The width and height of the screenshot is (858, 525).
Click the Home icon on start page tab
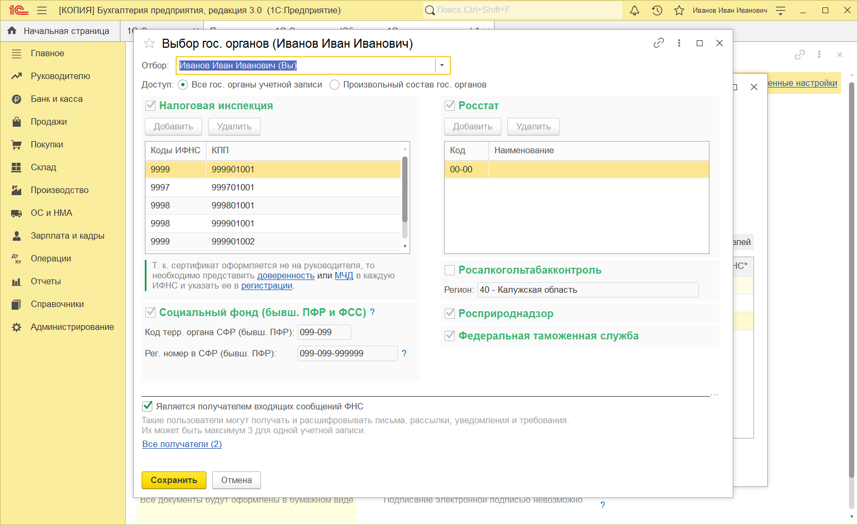tap(12, 31)
